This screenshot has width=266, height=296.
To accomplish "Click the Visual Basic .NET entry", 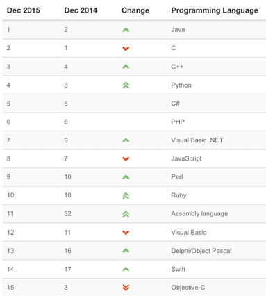I will [x=197, y=140].
